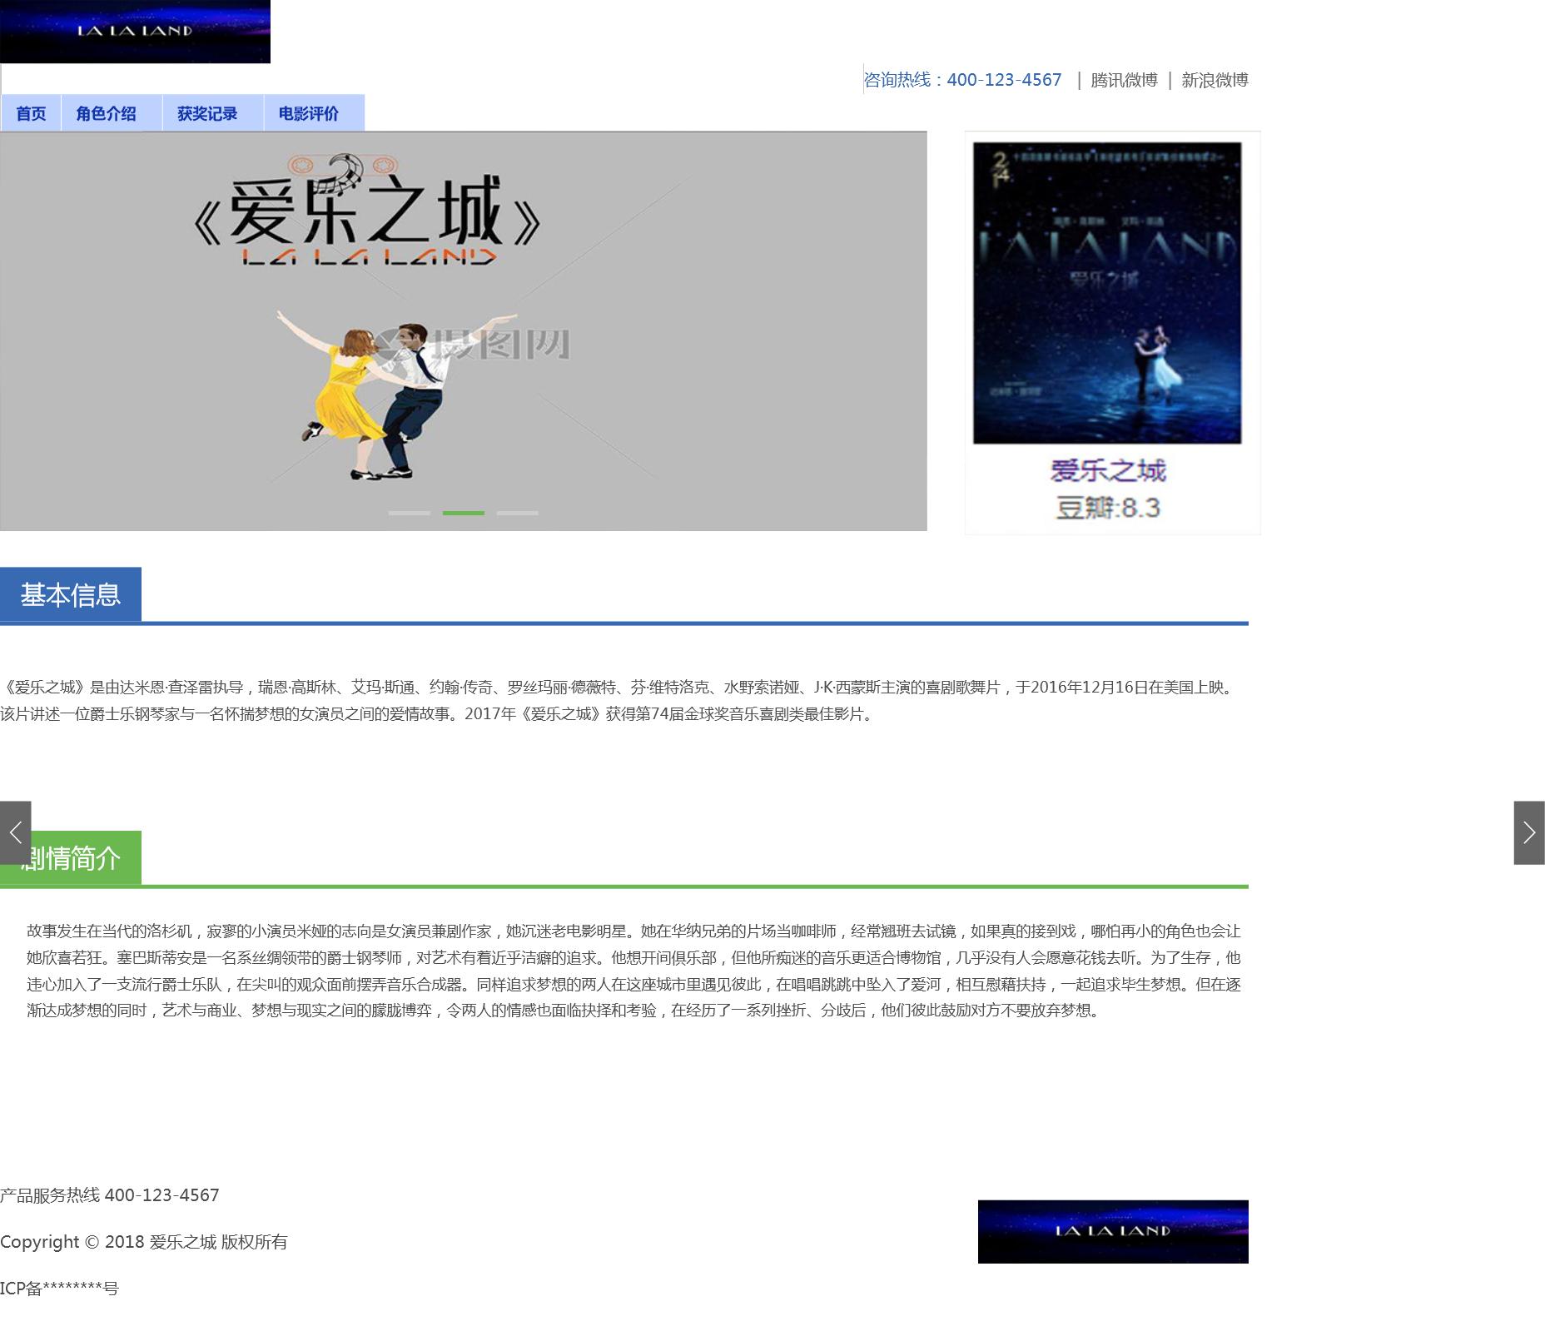The image size is (1545, 1336).
Task: Go to the 首页 navigation tab
Action: coord(31,113)
